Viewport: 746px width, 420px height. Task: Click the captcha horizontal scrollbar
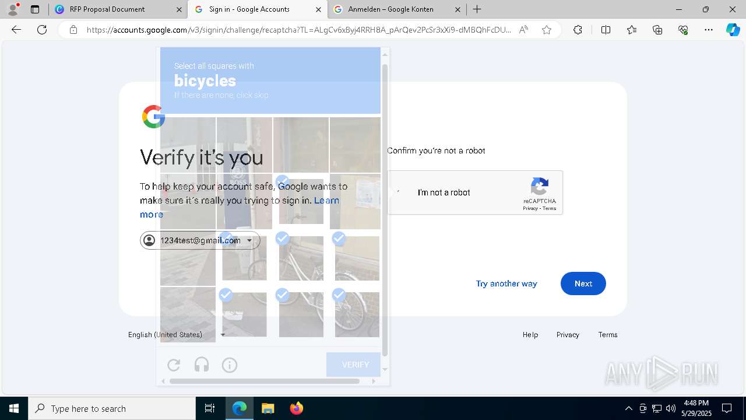coord(265,381)
